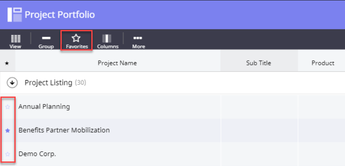
Task: Unfavorite Benefits Partner Mobilization via its star
Action: [7, 130]
